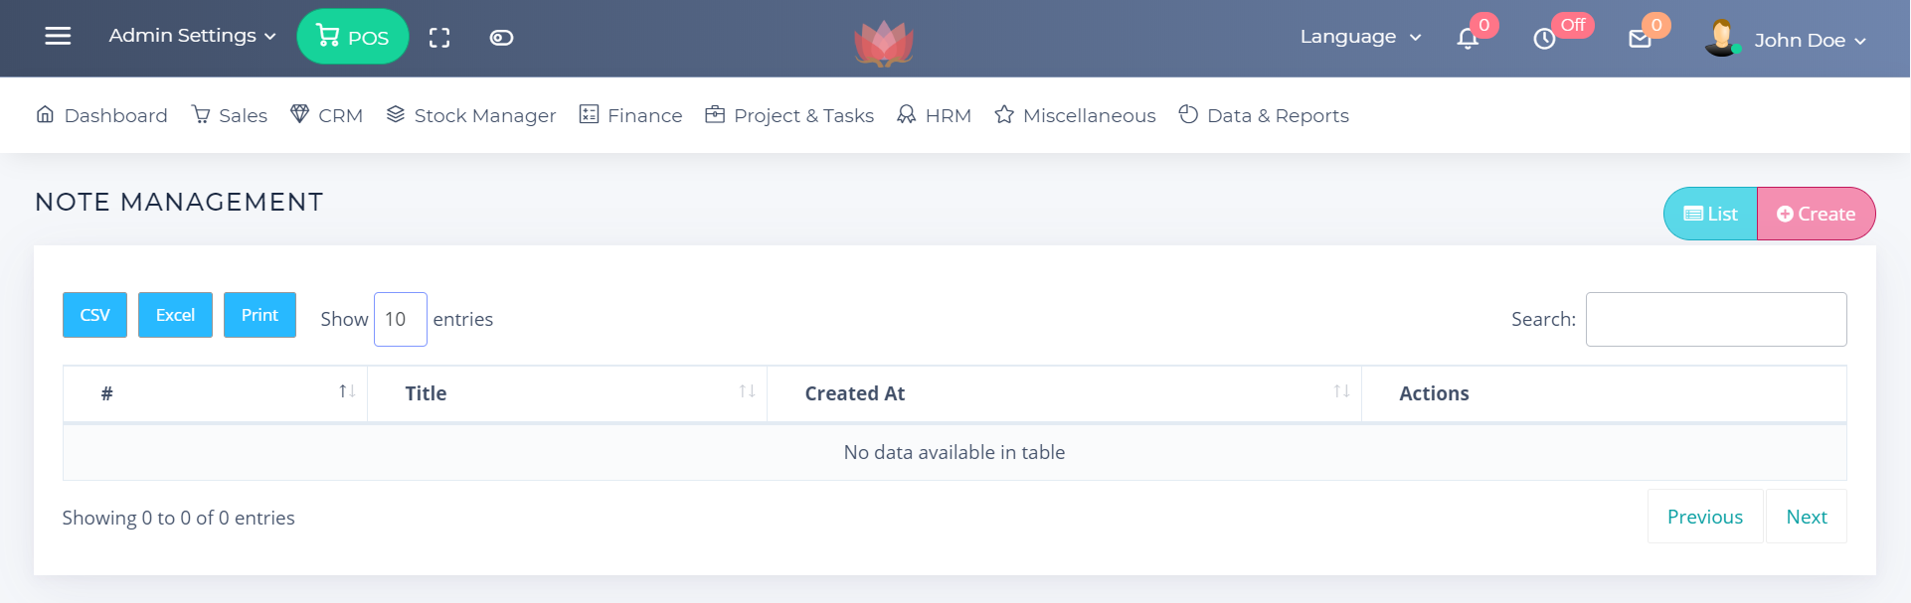The image size is (1911, 603).
Task: Toggle the switch icon in header
Action: [x=501, y=38]
